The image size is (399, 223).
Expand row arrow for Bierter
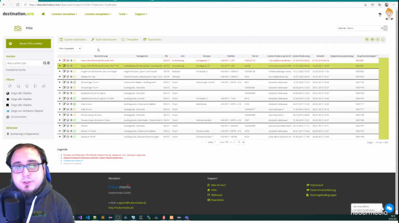point(60,126)
